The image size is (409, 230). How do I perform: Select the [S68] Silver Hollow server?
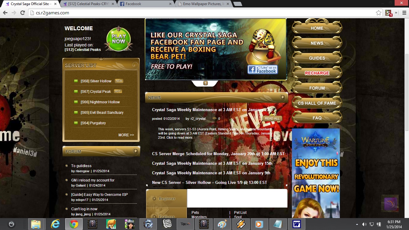pyautogui.click(x=96, y=81)
